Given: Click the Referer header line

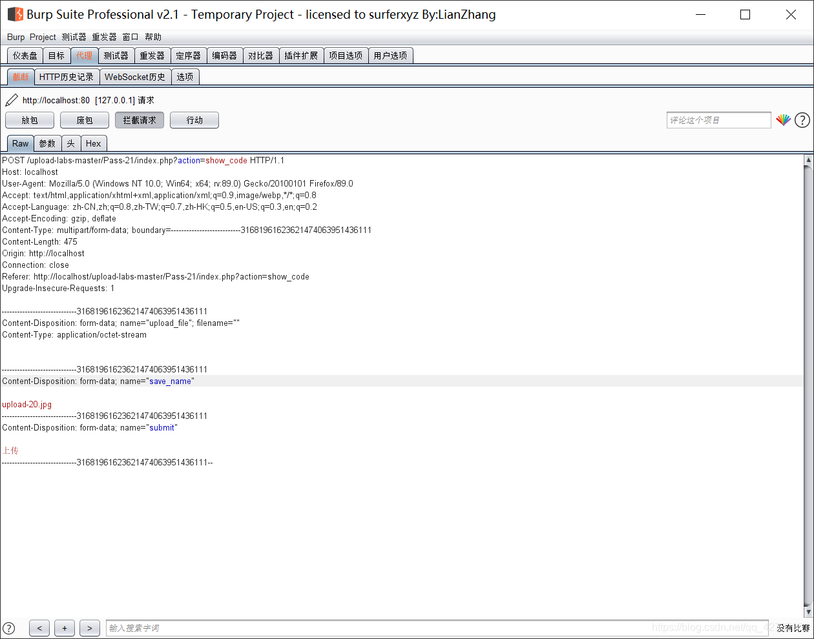Looking at the screenshot, I should (156, 277).
